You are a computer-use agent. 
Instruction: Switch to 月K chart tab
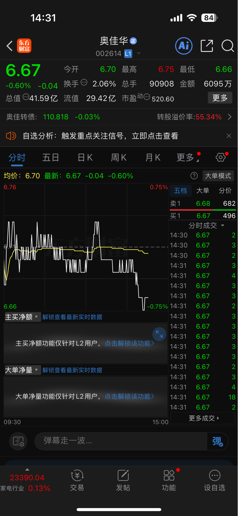153,157
